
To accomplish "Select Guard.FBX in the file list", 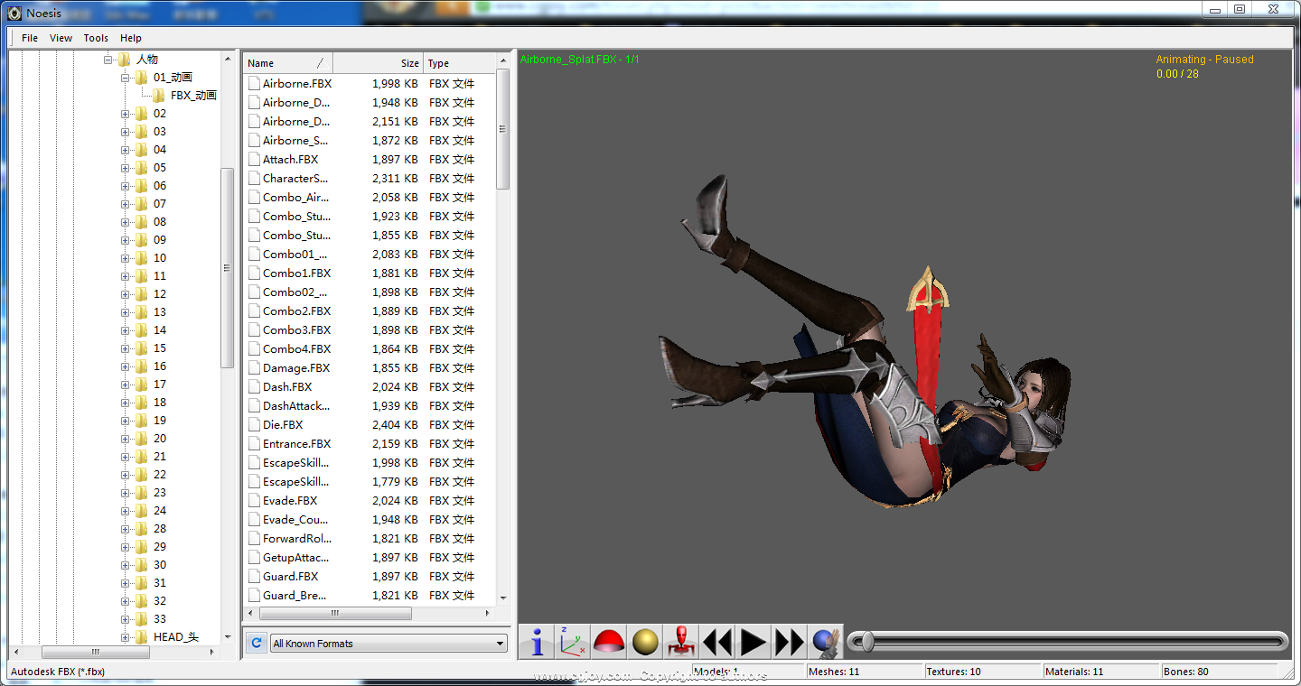I will click(290, 576).
